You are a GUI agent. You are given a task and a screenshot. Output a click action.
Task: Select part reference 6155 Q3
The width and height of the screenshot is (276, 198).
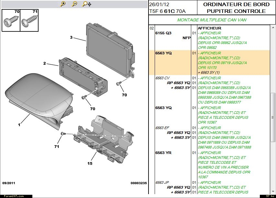coord(163,33)
